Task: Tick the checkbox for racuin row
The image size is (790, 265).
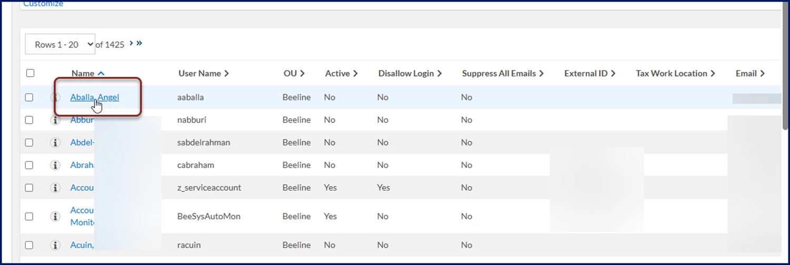Action: (29, 245)
